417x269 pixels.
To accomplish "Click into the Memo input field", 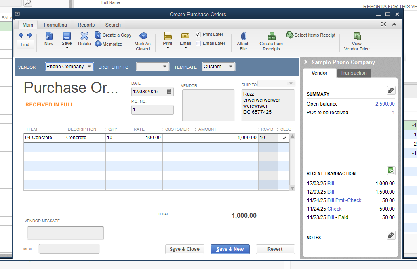I will coord(69,249).
